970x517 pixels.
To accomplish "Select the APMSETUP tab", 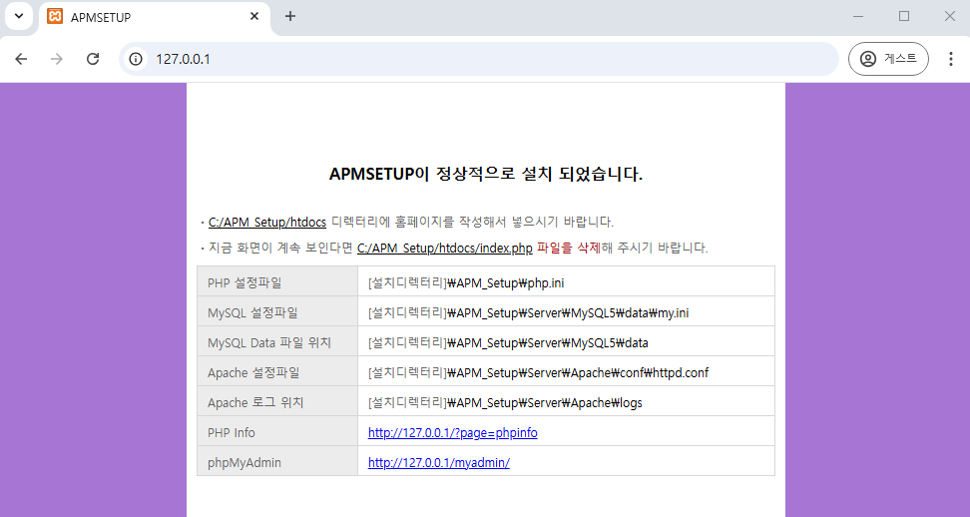I will [155, 17].
